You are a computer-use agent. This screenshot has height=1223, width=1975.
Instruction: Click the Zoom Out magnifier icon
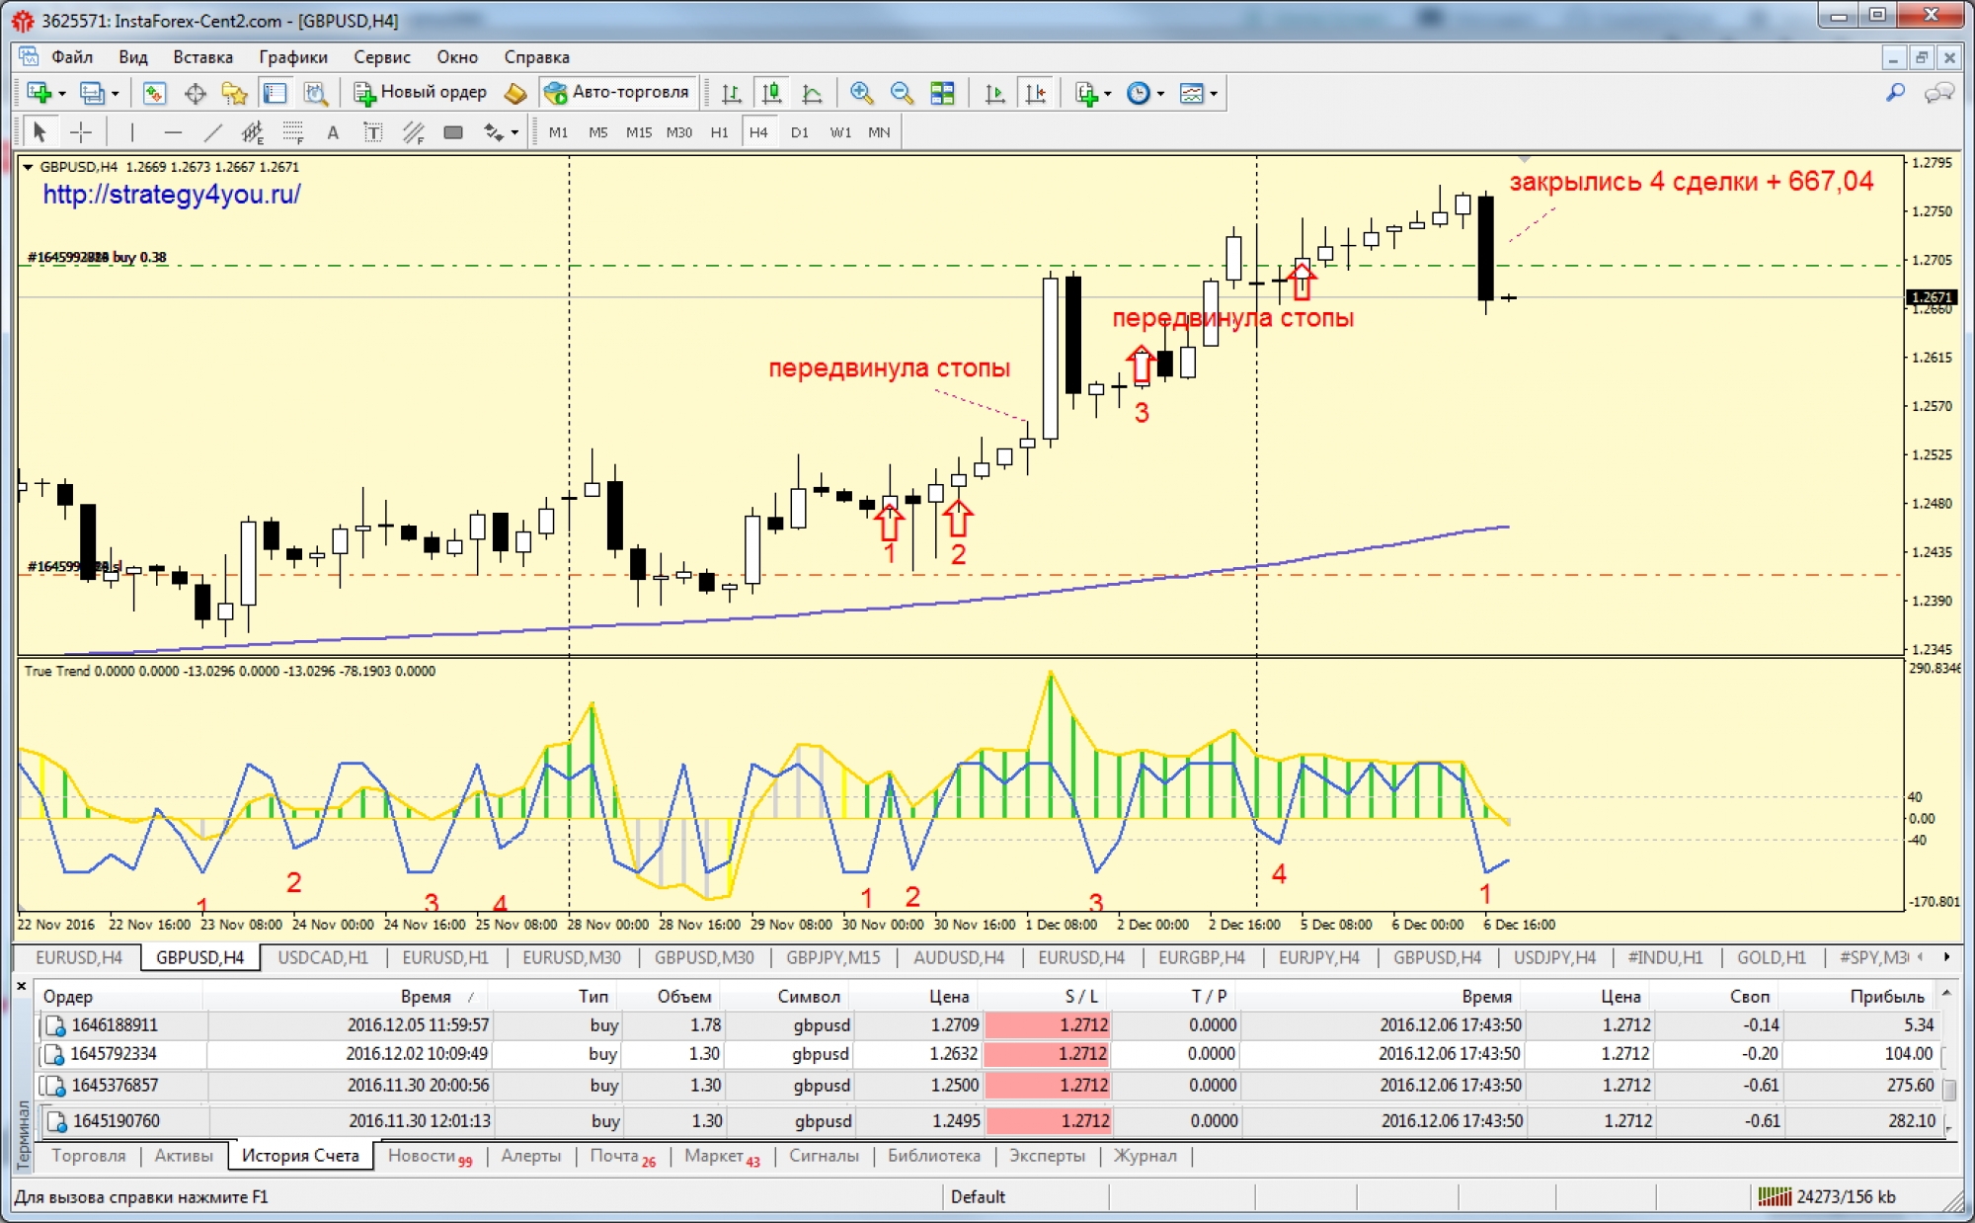(x=901, y=93)
